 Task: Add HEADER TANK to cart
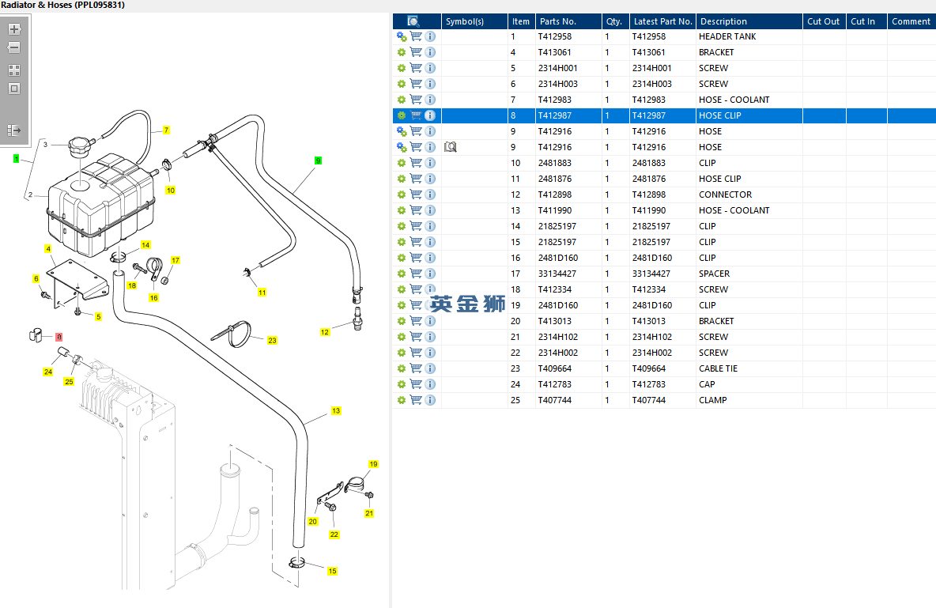[416, 36]
